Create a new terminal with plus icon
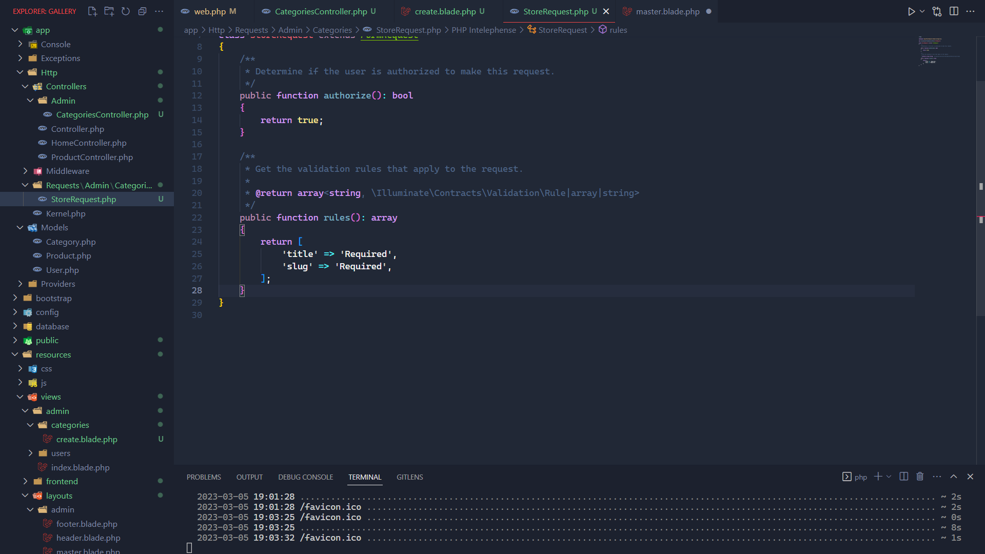Screen dimensions: 985x554 pyautogui.click(x=878, y=477)
